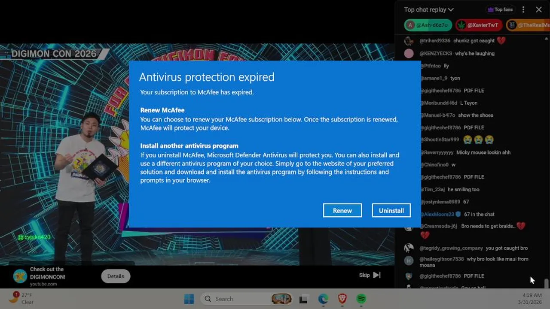Close the chat replay panel

point(539,9)
